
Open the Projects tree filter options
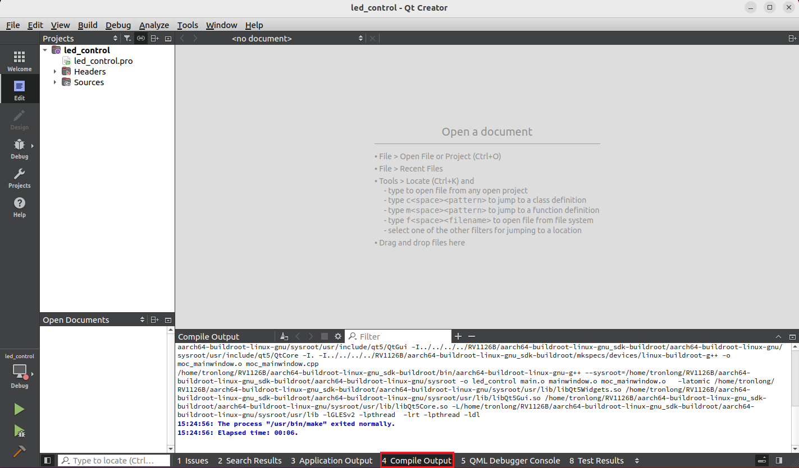127,38
